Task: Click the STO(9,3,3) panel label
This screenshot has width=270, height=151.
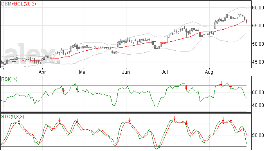Action: [13, 117]
